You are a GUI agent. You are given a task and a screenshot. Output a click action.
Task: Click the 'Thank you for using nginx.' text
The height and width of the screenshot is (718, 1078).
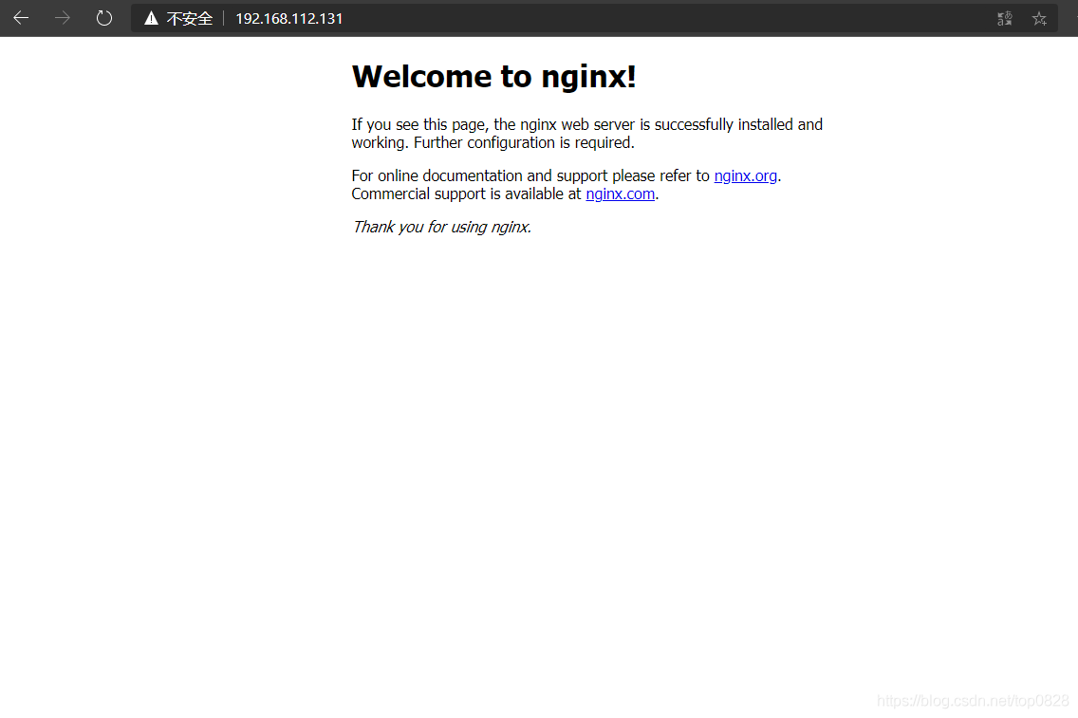click(441, 228)
